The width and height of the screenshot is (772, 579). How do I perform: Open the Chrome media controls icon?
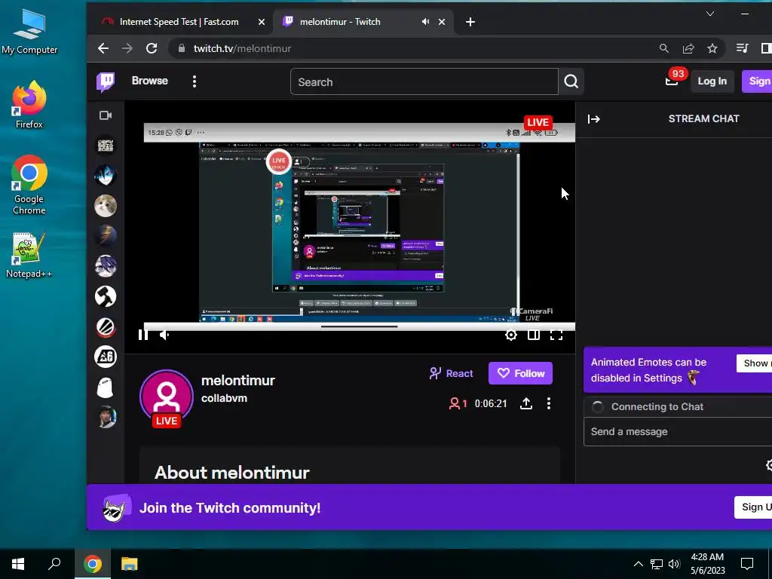tap(742, 47)
